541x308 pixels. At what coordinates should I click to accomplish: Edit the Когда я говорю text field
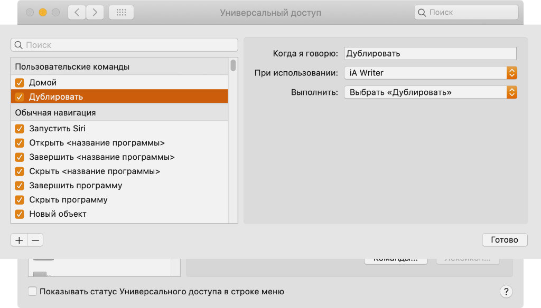[430, 53]
